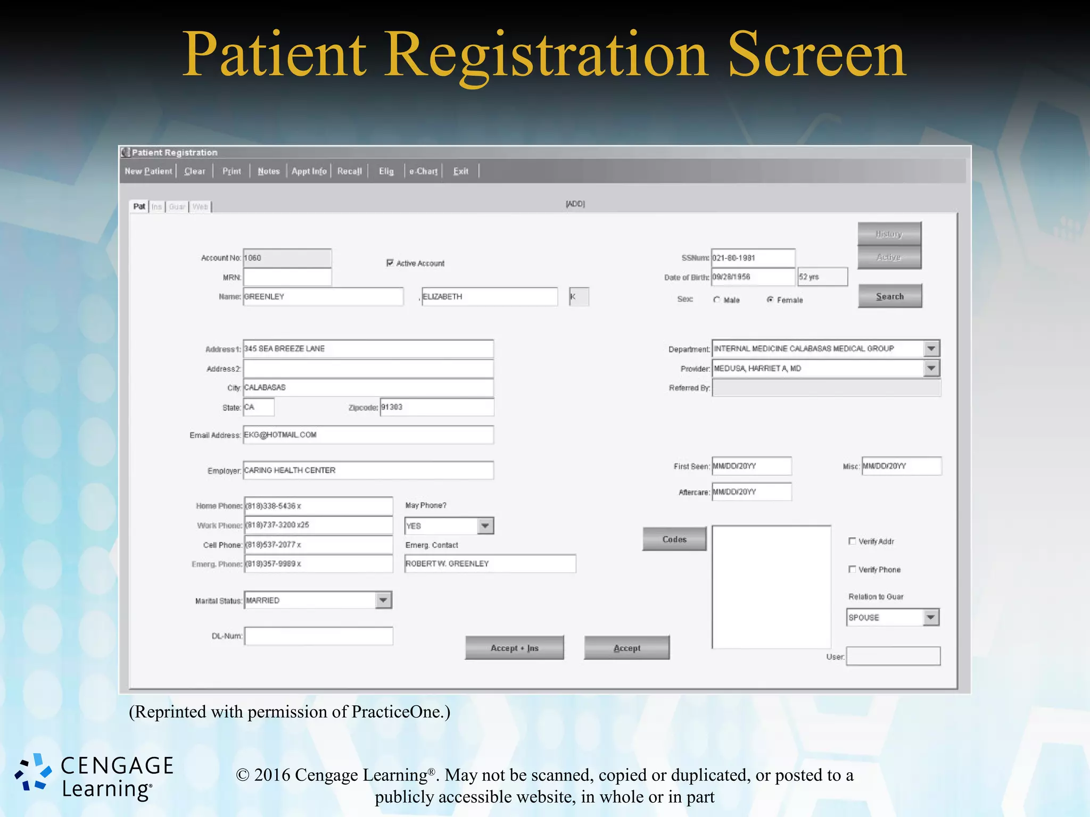Click the codes list box
The width and height of the screenshot is (1090, 817).
point(772,587)
